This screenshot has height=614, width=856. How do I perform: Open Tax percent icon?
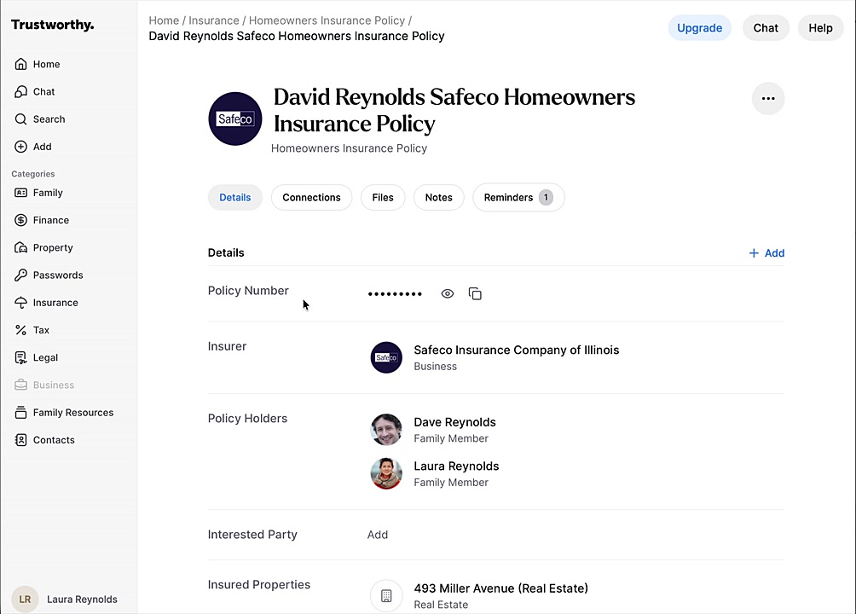[20, 330]
